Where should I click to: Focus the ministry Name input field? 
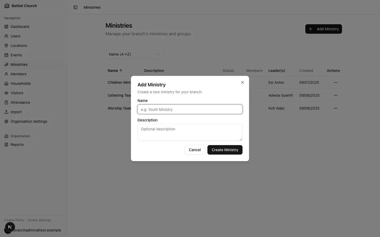pos(190,109)
